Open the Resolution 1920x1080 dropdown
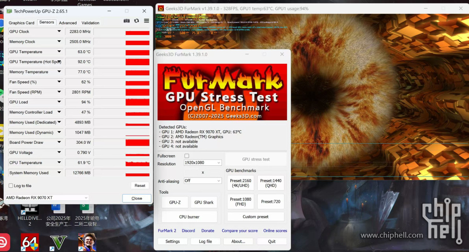469x252 pixels. (203, 162)
